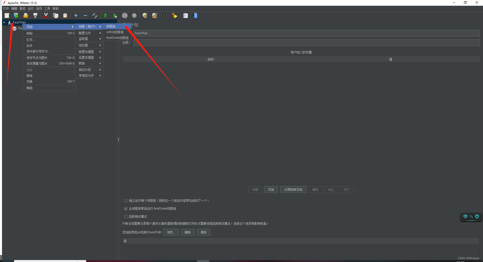Click the Open file folder icon
The width and height of the screenshot is (483, 262).
point(26,15)
